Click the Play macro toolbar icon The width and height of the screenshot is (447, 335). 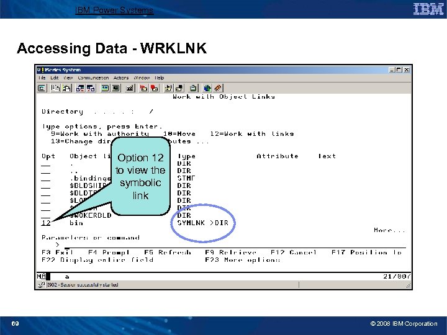pos(168,88)
